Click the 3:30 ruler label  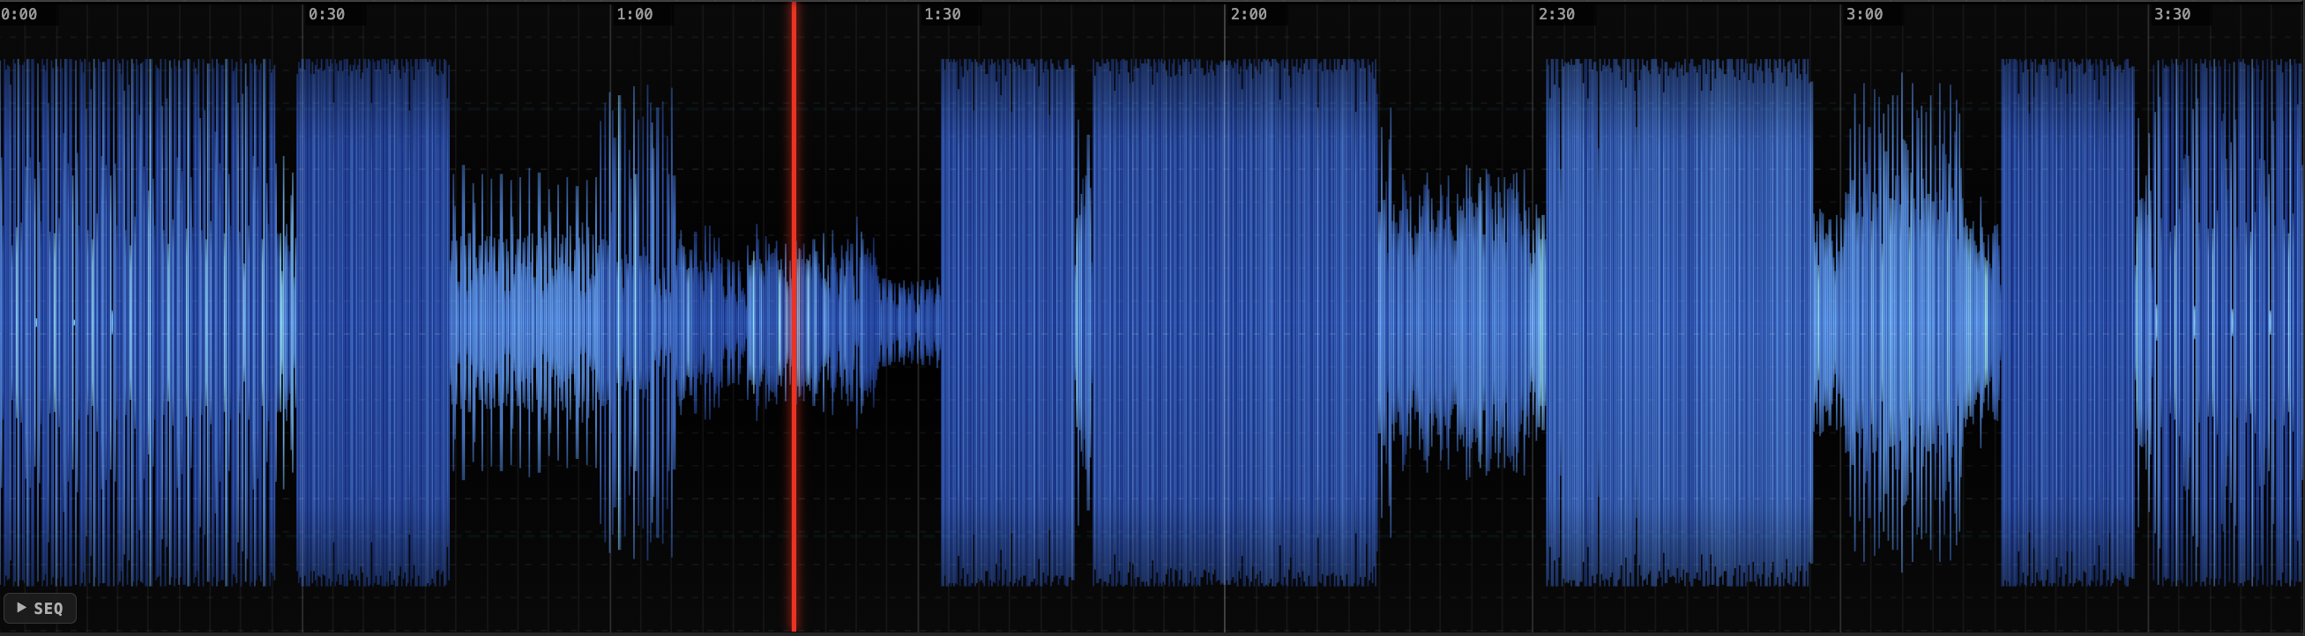point(2173,14)
